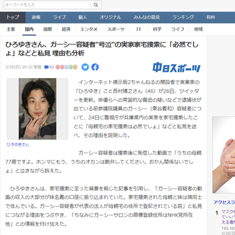
Task: Select the 国際 category
Action: pos(47,30)
